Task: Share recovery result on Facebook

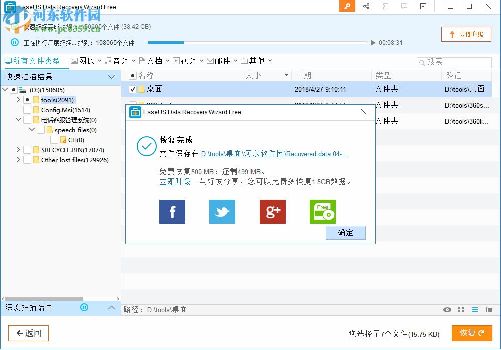Action: [x=172, y=212]
